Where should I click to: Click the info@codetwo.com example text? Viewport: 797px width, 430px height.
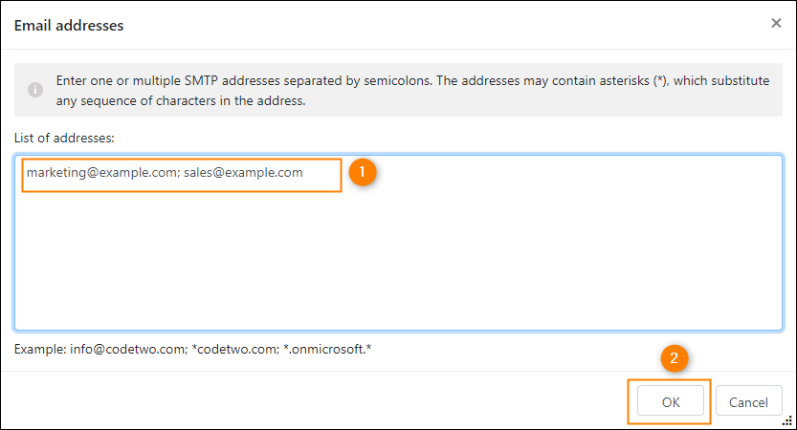(127, 350)
